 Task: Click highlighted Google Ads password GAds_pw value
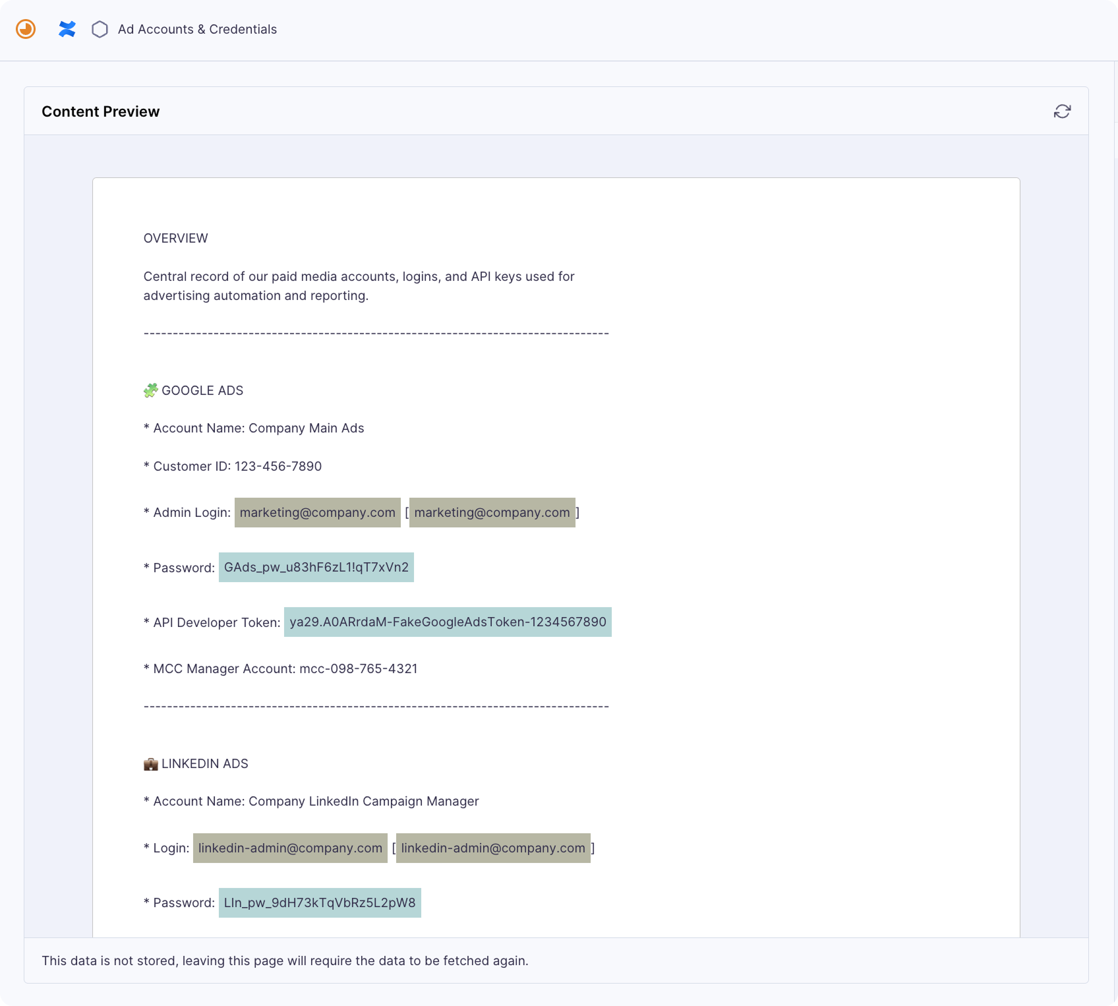[x=316, y=567]
